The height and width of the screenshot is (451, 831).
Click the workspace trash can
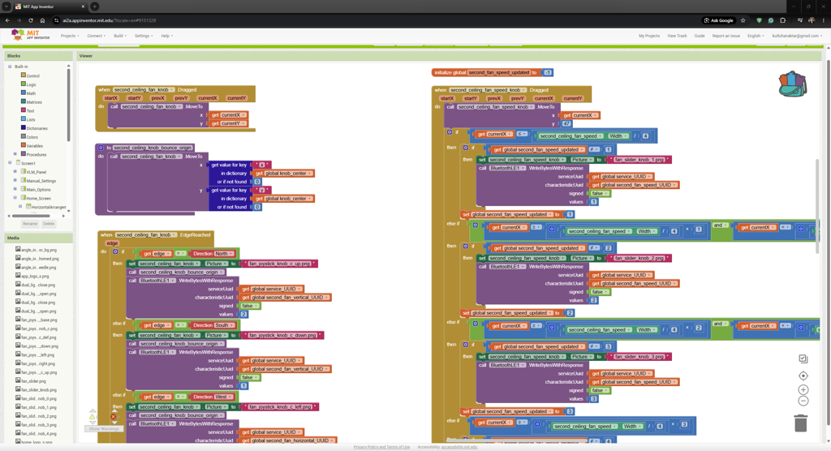801,423
